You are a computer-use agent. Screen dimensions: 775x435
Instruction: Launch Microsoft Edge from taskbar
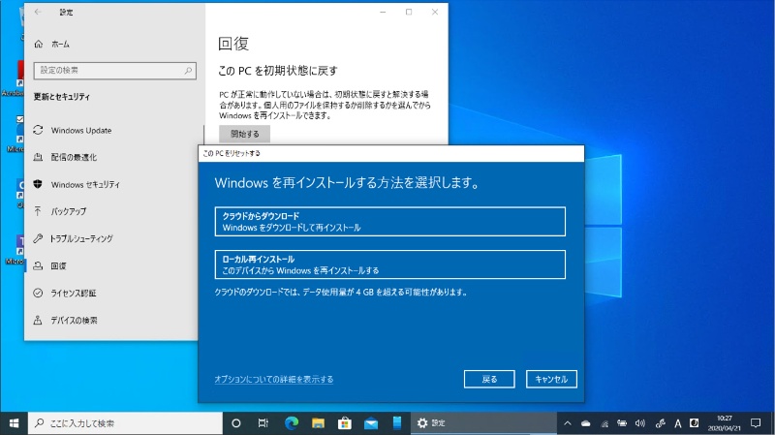click(292, 423)
